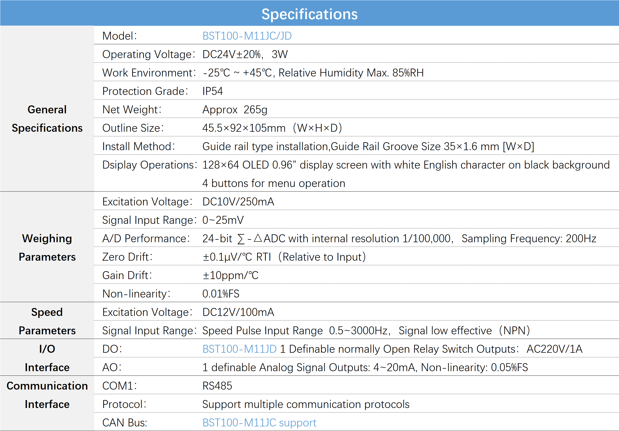
Task: Click the COM1: label
Action: click(x=120, y=386)
